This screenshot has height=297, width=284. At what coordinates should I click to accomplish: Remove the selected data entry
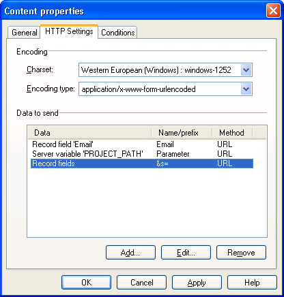(x=241, y=253)
